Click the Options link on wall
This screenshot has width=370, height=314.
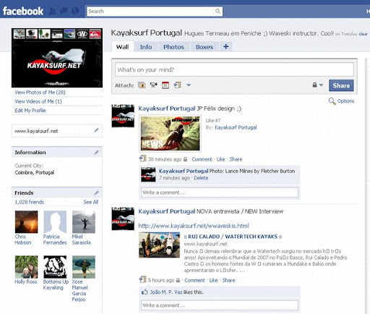point(345,101)
